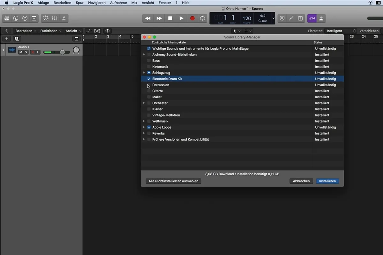Start playback with the Play button
Viewport: 383px width, 255px height.
[181, 18]
